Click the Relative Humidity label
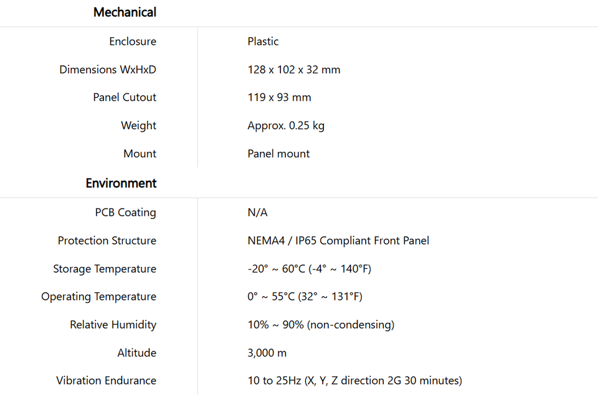 tap(113, 325)
